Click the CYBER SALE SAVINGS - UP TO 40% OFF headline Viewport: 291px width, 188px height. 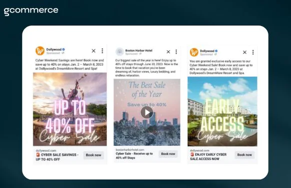(57, 157)
